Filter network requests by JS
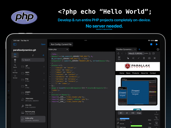This screenshot has height=128, width=171. pyautogui.click(x=127, y=113)
